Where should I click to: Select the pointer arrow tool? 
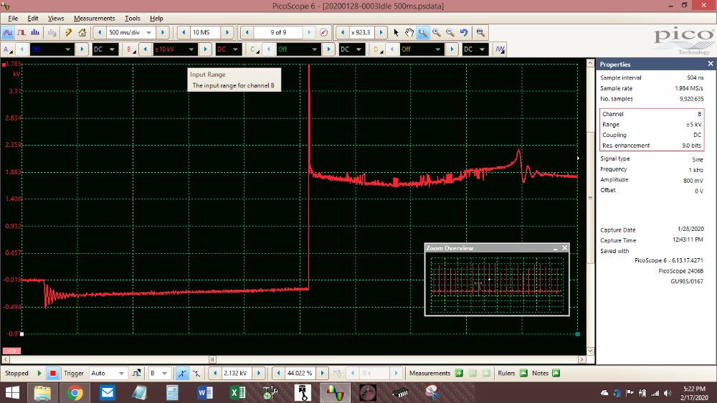click(x=396, y=32)
